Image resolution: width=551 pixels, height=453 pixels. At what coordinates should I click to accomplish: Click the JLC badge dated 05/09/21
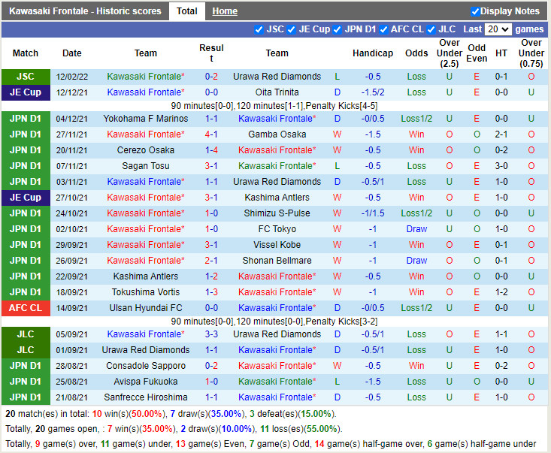coord(26,334)
